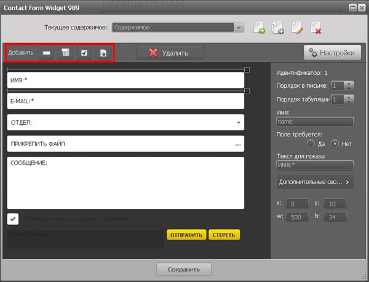
Task: Add a text input field element
Action: click(46, 53)
